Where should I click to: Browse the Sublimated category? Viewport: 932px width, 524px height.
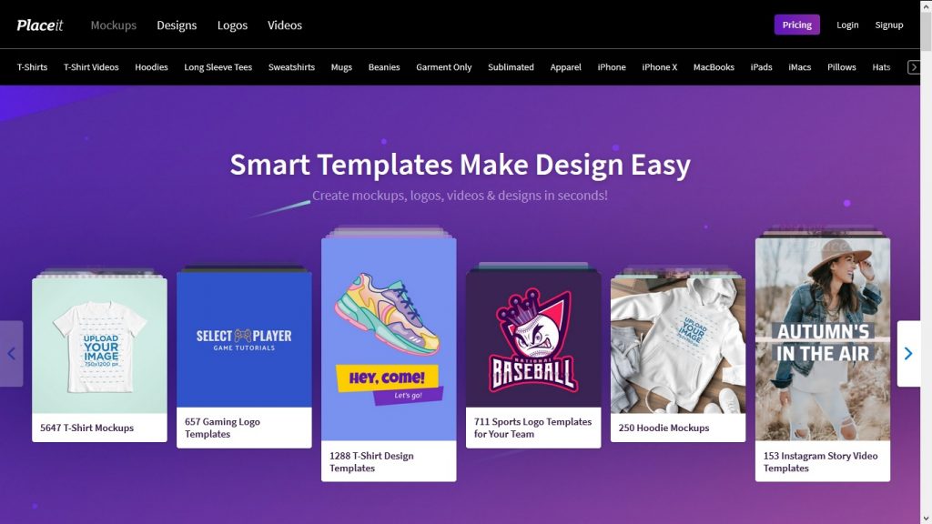(x=511, y=66)
